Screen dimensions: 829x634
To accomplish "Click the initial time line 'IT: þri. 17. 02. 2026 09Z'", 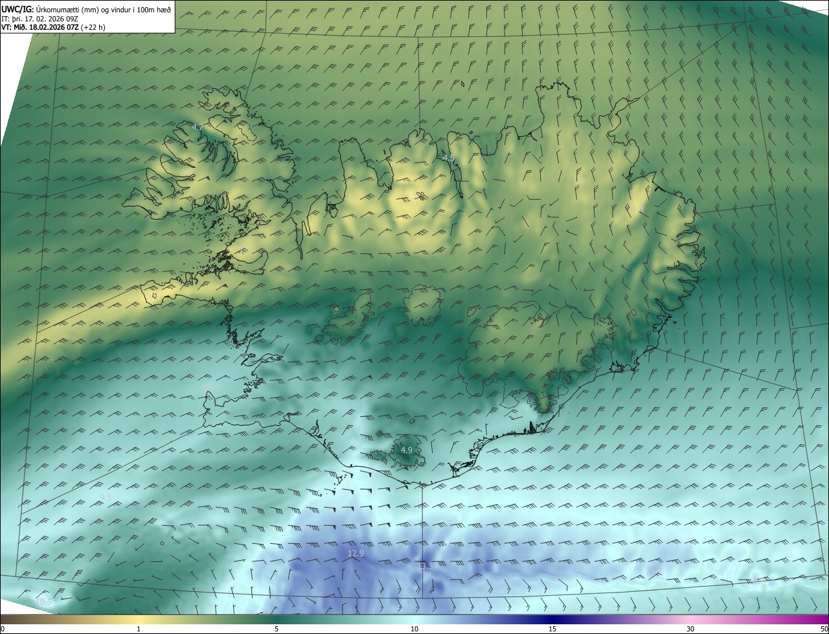I will click(x=40, y=18).
